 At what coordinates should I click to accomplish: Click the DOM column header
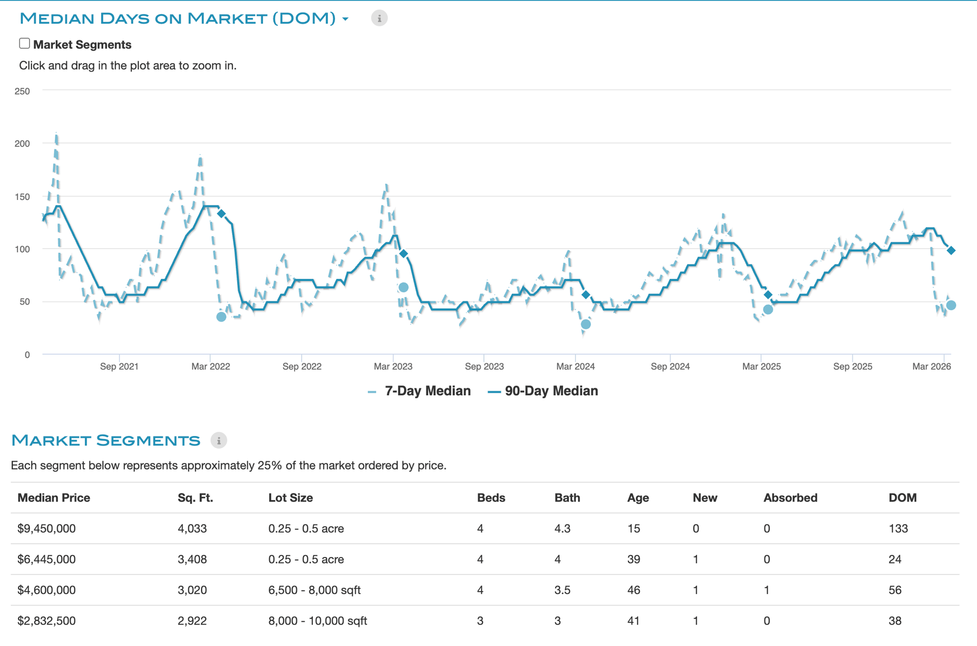[902, 498]
